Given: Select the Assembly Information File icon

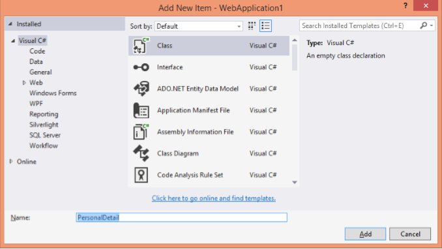Looking at the screenshot, I should pos(141,132).
